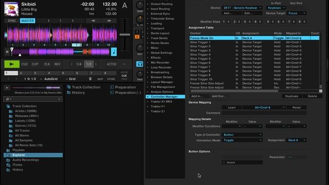This screenshot has width=329, height=185.
Task: Select the Explorer tree node
Action: [x=33, y=155]
